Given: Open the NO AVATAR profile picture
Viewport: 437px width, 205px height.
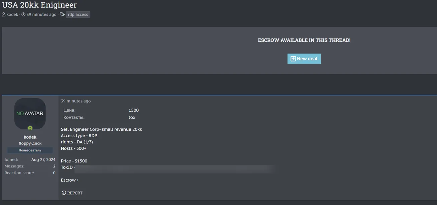Looking at the screenshot, I should click(x=30, y=114).
